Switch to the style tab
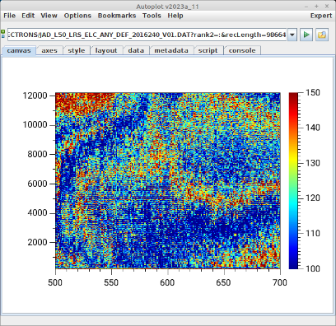This screenshot has width=336, height=326. coord(77,50)
